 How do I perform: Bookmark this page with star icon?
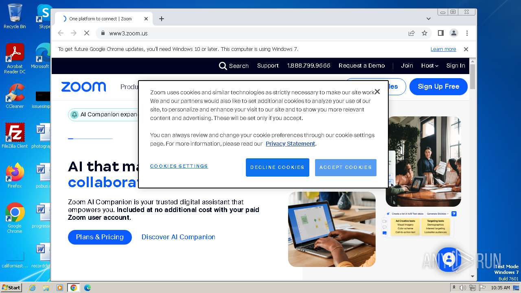coord(425,33)
